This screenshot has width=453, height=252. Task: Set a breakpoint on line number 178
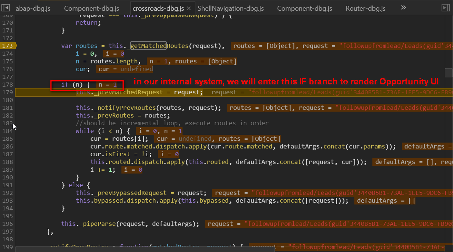tap(7, 85)
